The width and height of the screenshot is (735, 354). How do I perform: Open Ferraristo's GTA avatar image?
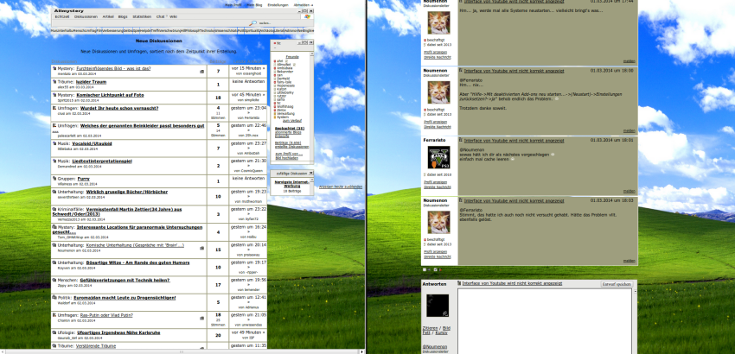tap(438, 157)
